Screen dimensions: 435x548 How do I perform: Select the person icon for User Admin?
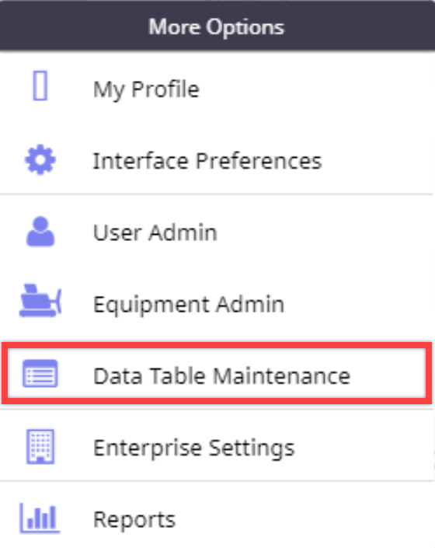40,232
